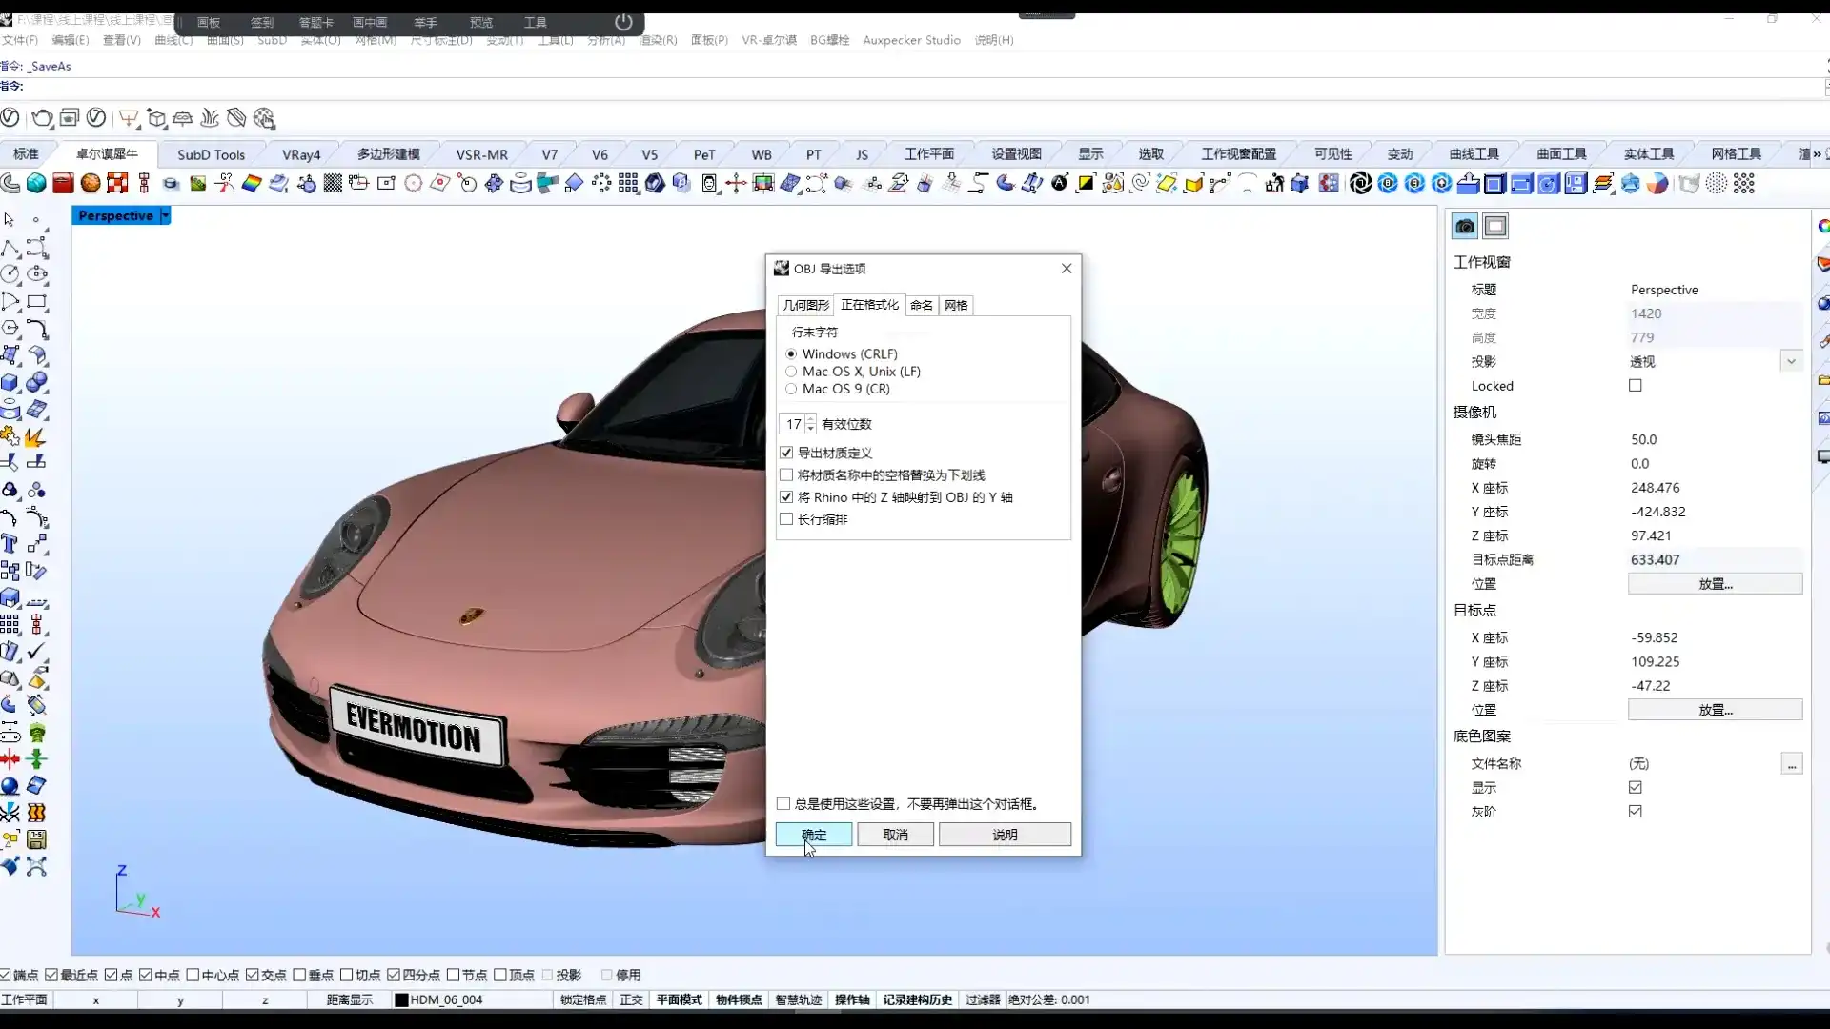Switch to the 网格 tab in dialog
The height and width of the screenshot is (1029, 1830).
(x=956, y=305)
